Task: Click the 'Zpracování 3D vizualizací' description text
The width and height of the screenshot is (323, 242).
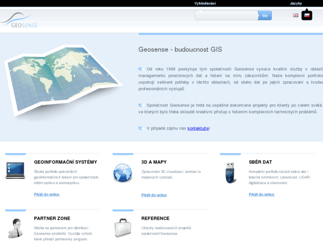Action: coord(171,175)
